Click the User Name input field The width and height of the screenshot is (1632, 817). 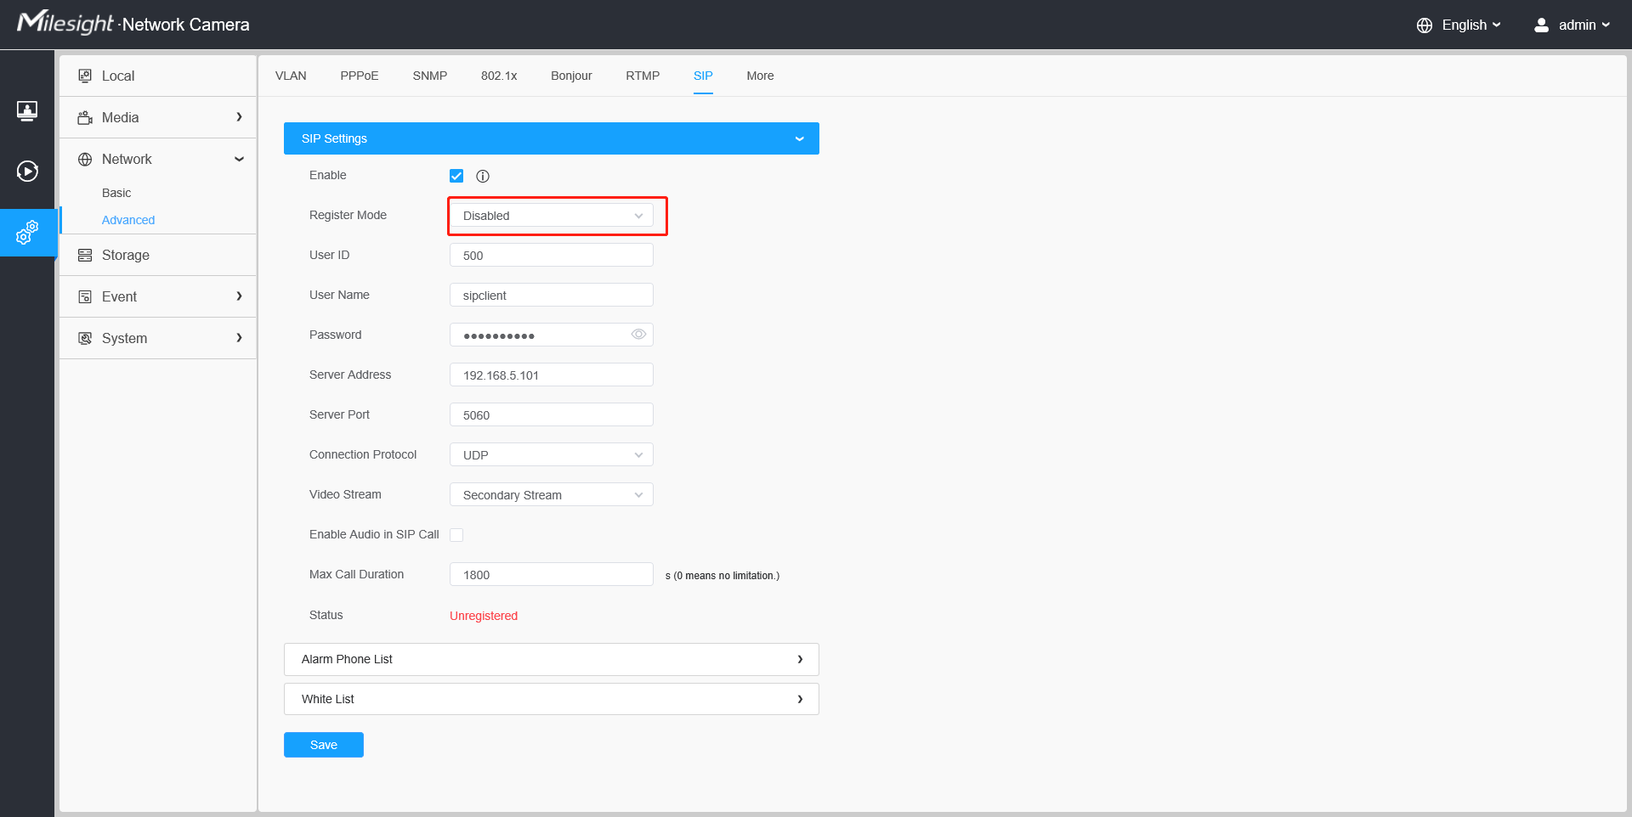pyautogui.click(x=552, y=295)
